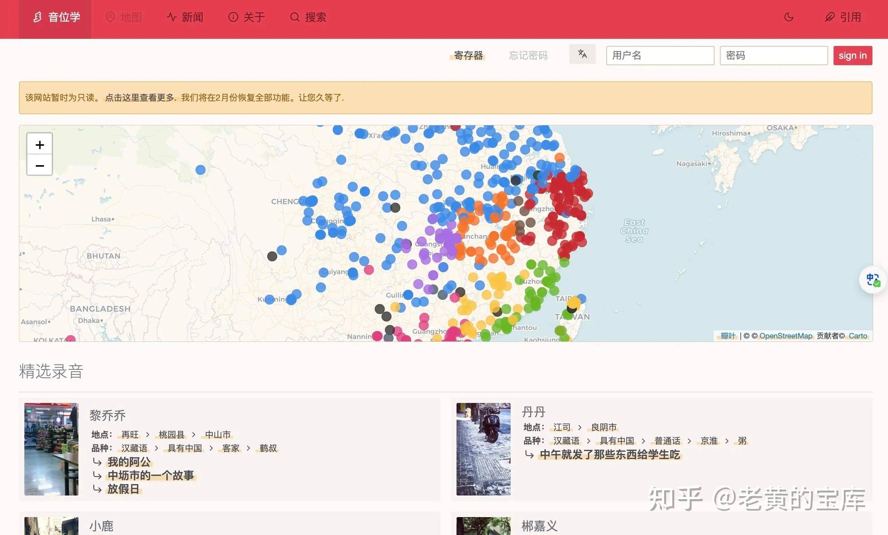Toggle dark mode moon icon
Screen dimensions: 888x535
click(789, 17)
